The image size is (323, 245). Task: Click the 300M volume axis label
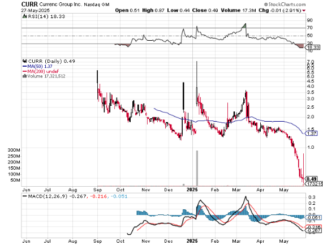point(14,150)
